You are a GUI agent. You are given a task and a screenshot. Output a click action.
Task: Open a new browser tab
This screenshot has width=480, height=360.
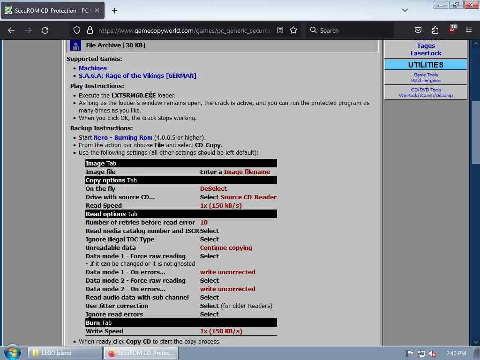[x=114, y=11]
